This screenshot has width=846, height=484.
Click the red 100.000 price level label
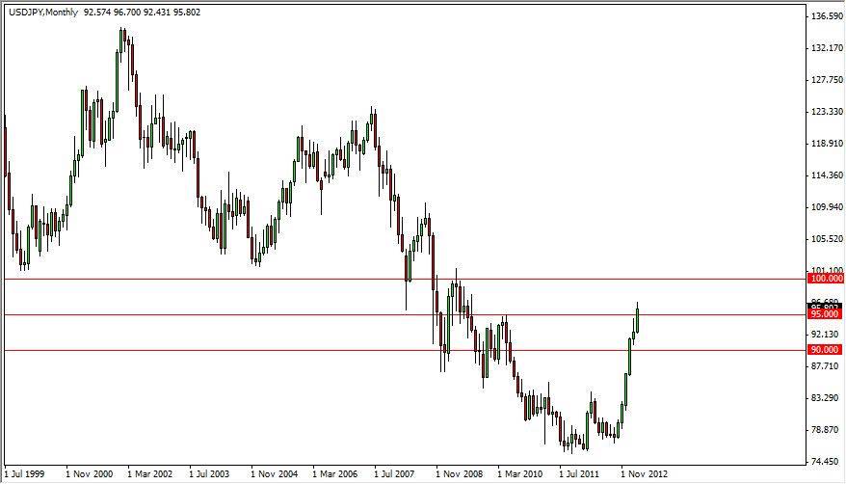(x=826, y=279)
